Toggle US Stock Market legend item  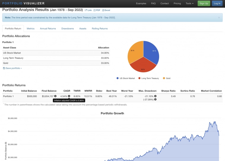tap(126, 78)
